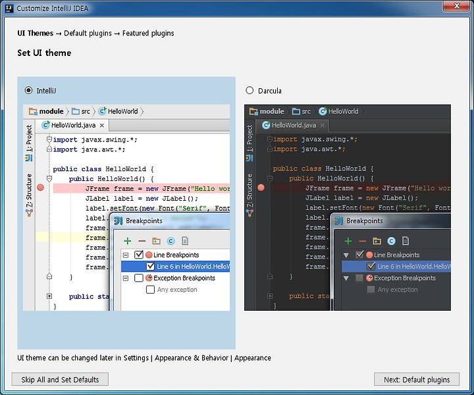Viewport: 474px width, 395px height.
Task: Click module folder icon in Darcula preview
Action: click(x=253, y=111)
